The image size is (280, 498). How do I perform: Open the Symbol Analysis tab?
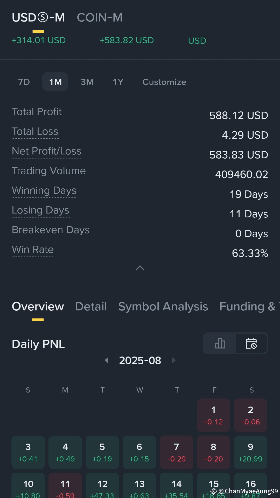coord(163,307)
